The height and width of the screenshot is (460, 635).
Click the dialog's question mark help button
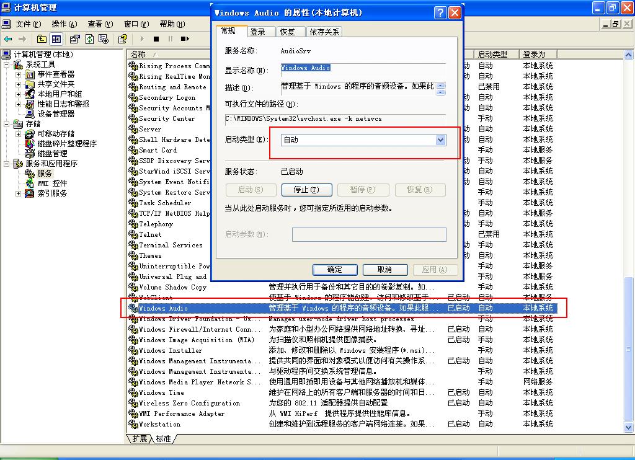(x=440, y=12)
